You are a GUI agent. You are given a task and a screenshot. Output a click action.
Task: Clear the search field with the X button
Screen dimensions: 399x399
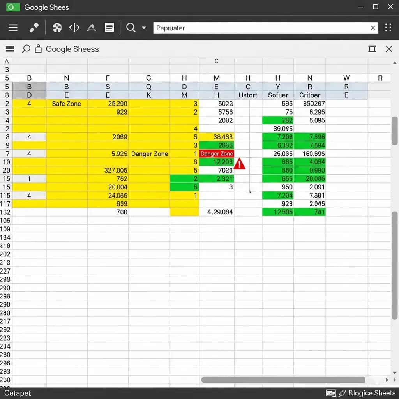coord(373,28)
